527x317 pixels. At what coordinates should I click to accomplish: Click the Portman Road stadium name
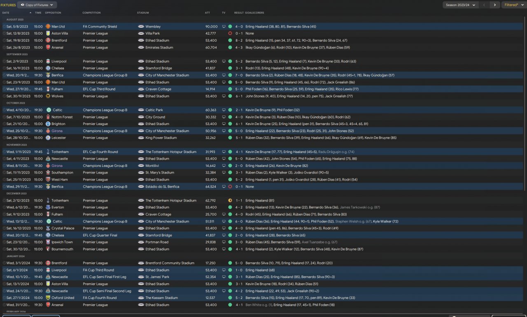point(157,242)
